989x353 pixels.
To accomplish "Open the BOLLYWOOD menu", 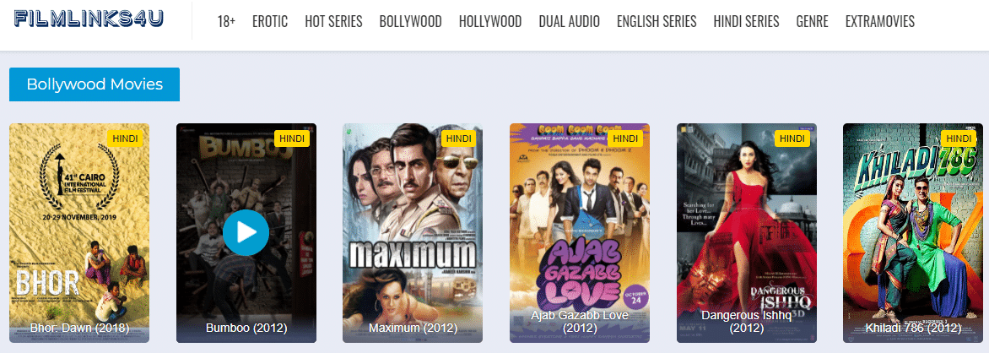I will 411,21.
